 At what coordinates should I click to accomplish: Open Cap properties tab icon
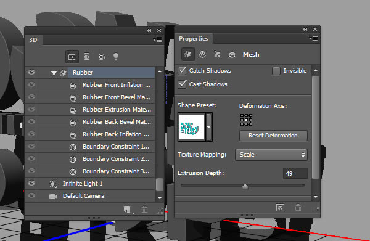click(217, 54)
